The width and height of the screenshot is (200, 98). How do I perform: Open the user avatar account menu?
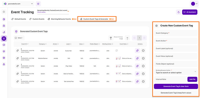tap(194, 4)
